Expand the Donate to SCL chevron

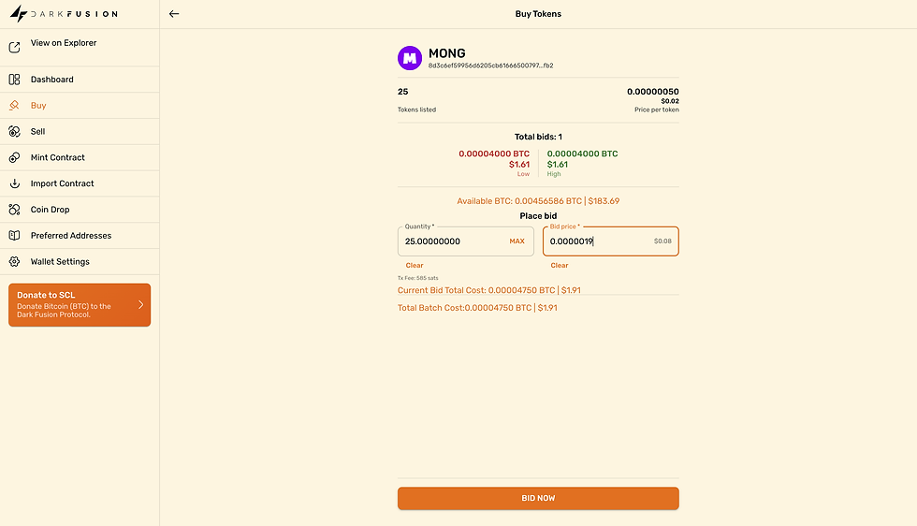140,305
